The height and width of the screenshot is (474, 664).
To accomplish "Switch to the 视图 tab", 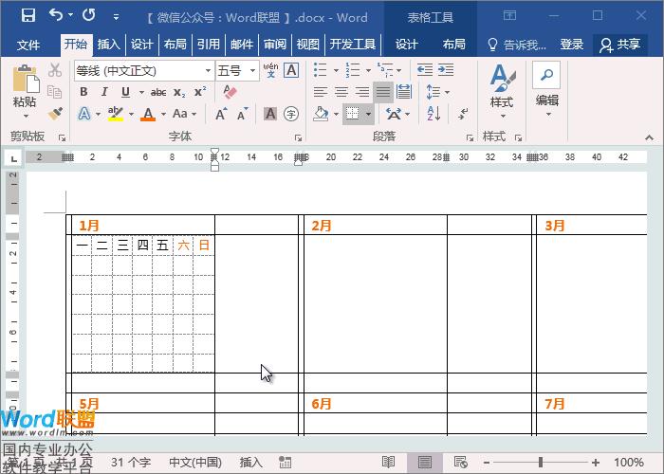I will click(x=308, y=44).
